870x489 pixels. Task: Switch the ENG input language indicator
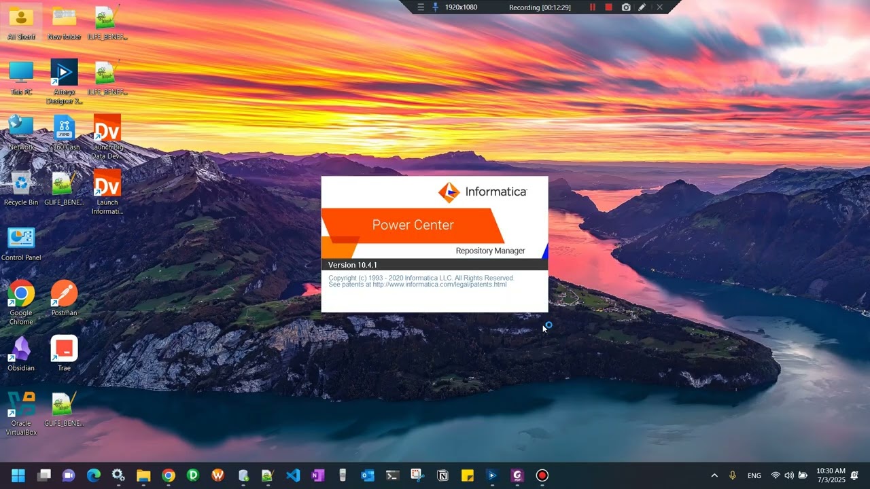click(754, 475)
